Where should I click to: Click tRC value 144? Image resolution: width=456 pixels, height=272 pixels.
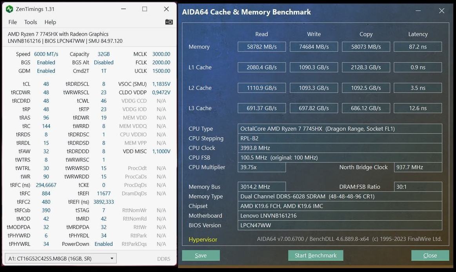click(x=46, y=126)
